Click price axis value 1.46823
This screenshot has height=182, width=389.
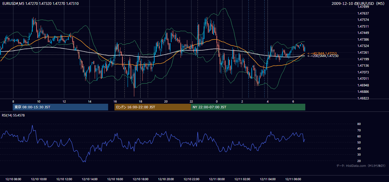[363, 98]
